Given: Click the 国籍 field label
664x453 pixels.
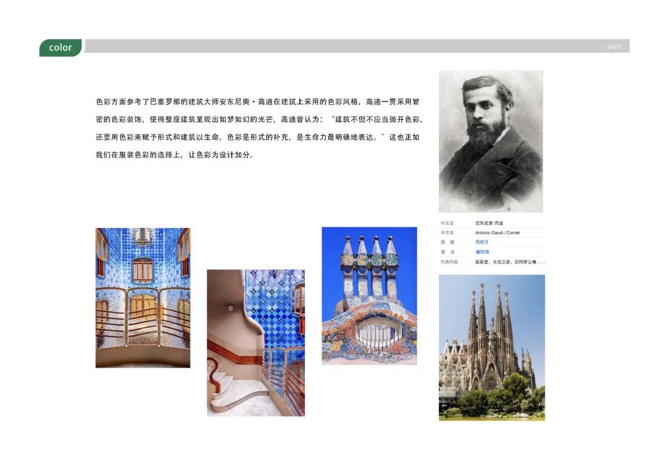Looking at the screenshot, I should tap(447, 242).
